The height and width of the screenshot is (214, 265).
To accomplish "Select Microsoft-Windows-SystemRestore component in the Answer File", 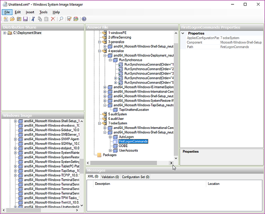I will pos(144,101).
